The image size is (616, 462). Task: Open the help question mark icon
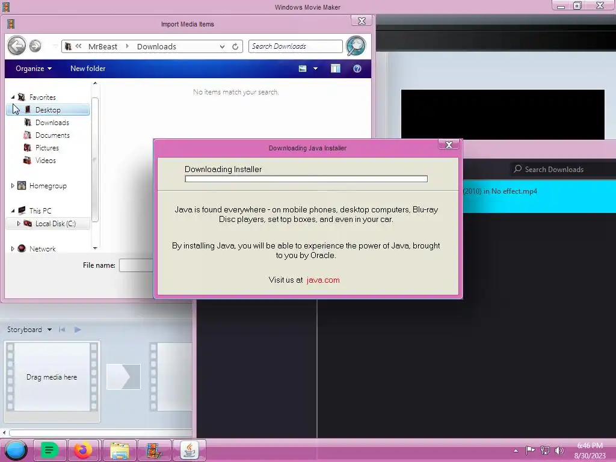pos(357,69)
